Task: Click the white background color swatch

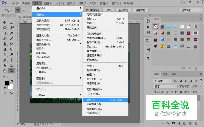Action: pyautogui.click(x=11, y=87)
